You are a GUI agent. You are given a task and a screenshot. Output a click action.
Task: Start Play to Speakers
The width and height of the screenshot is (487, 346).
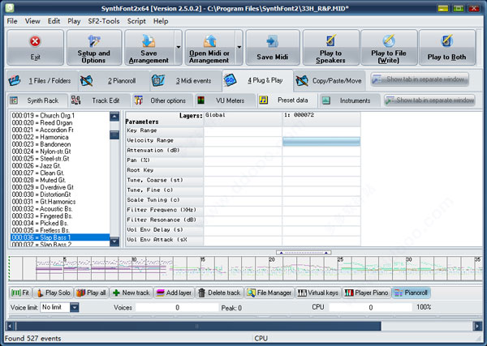pos(331,48)
